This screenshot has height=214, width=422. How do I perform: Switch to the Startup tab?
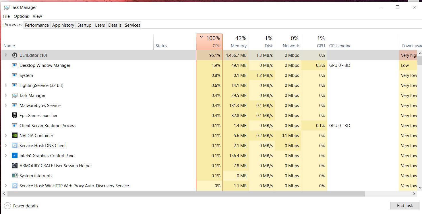pyautogui.click(x=84, y=25)
